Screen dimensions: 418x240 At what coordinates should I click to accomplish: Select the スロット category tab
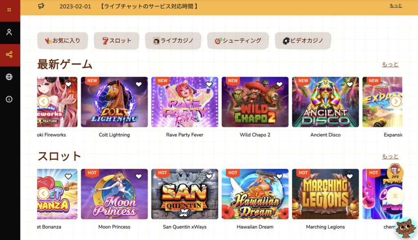(116, 41)
